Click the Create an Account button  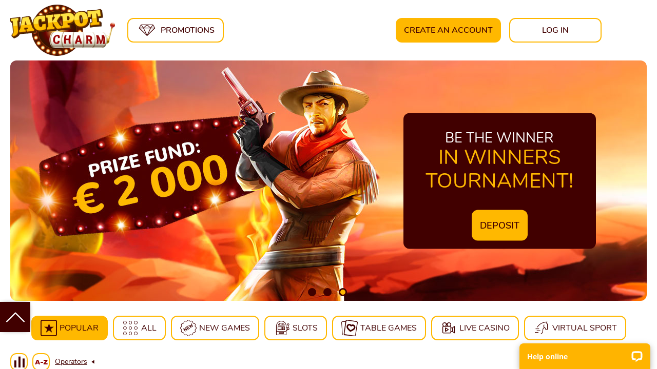[x=448, y=30]
